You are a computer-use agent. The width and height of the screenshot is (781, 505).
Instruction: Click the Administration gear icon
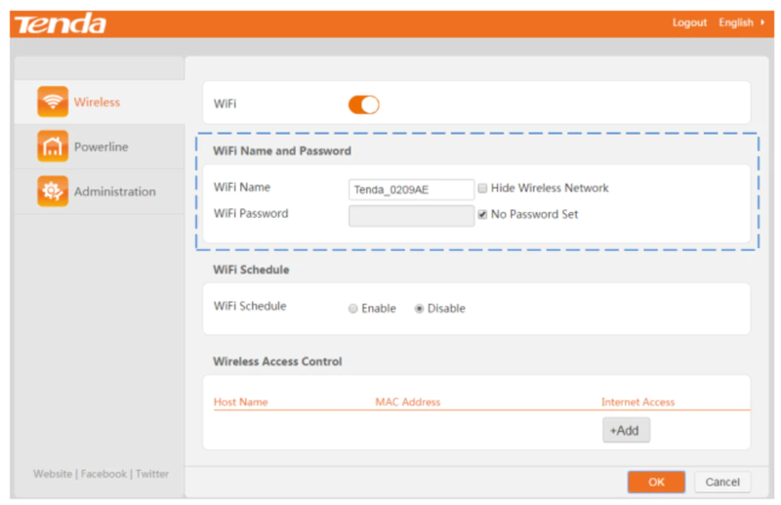click(x=53, y=191)
